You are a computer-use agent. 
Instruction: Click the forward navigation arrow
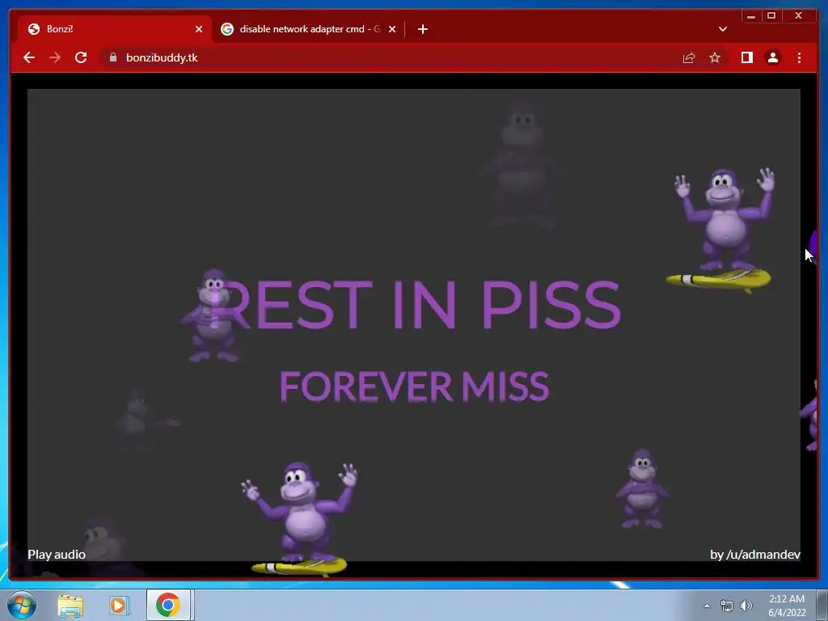coord(55,57)
